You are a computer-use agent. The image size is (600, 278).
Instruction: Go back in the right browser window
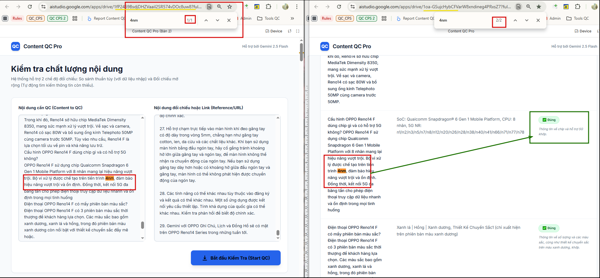coord(316,7)
